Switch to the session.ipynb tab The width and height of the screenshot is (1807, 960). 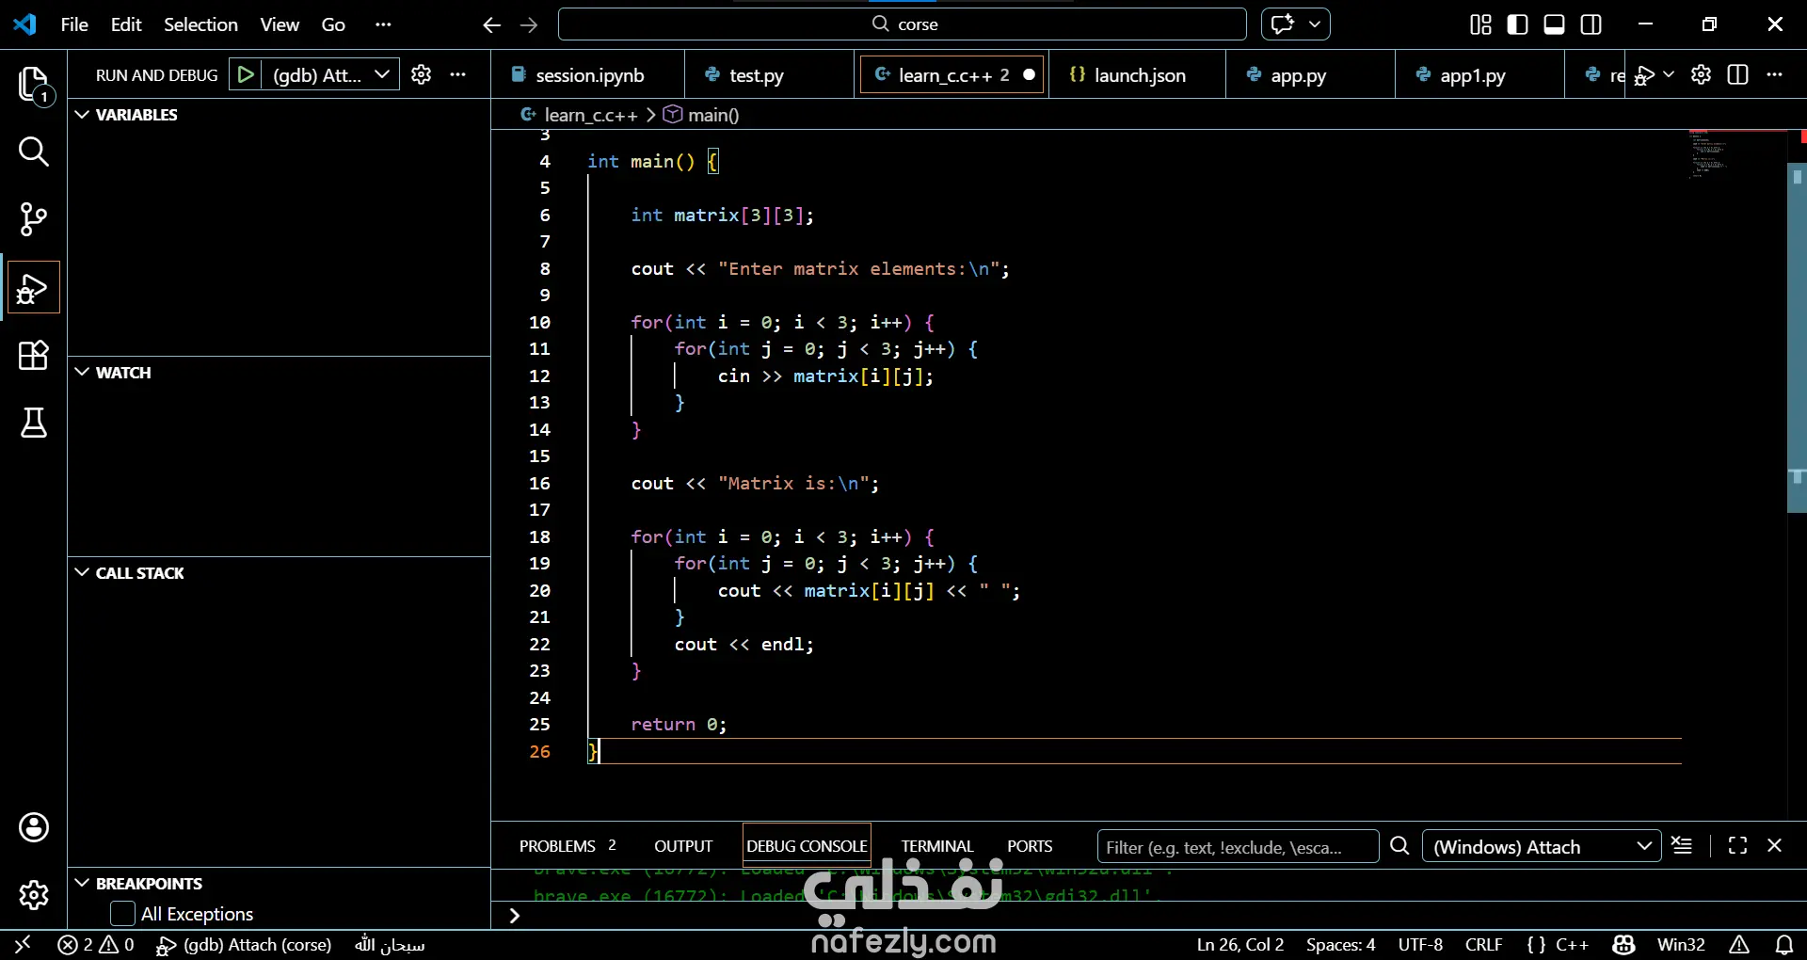(x=588, y=75)
